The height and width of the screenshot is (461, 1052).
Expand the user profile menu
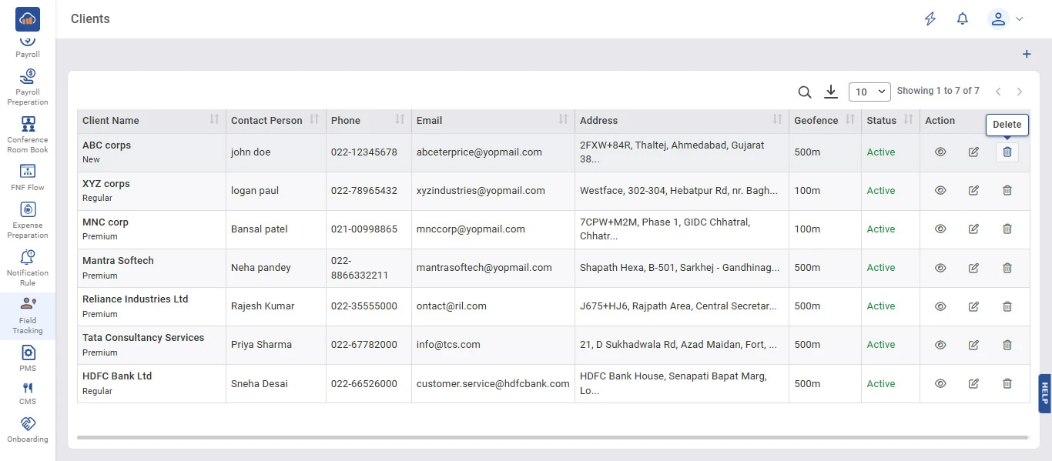click(1006, 19)
